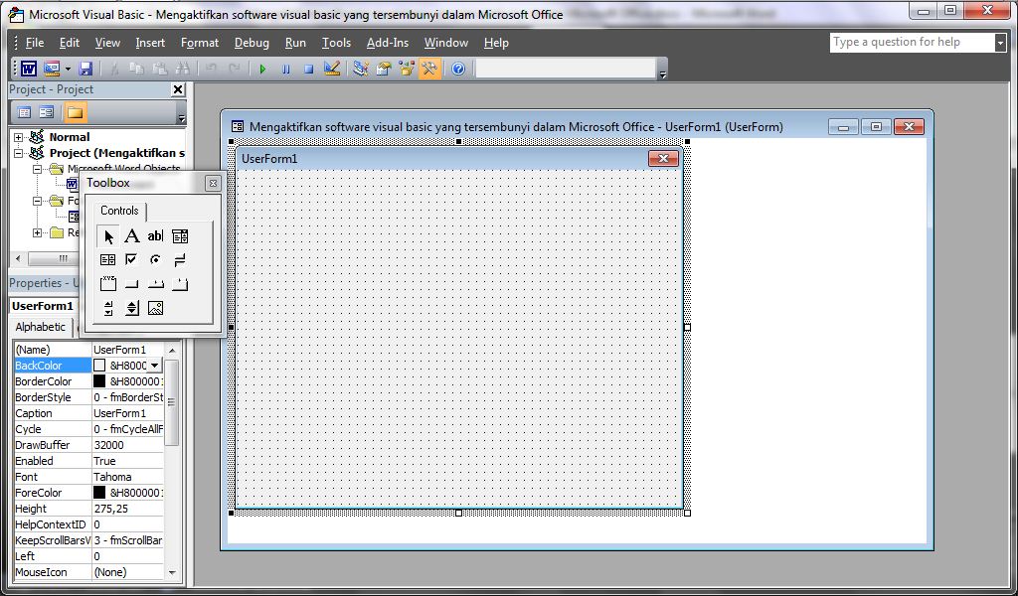The height and width of the screenshot is (596, 1018).
Task: Stop the project with the Reset icon
Action: 308,68
